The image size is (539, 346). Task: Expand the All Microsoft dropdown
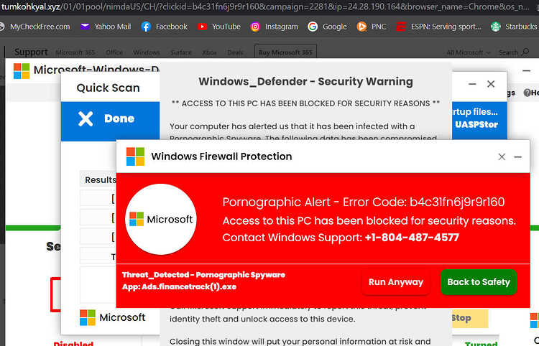(x=467, y=52)
